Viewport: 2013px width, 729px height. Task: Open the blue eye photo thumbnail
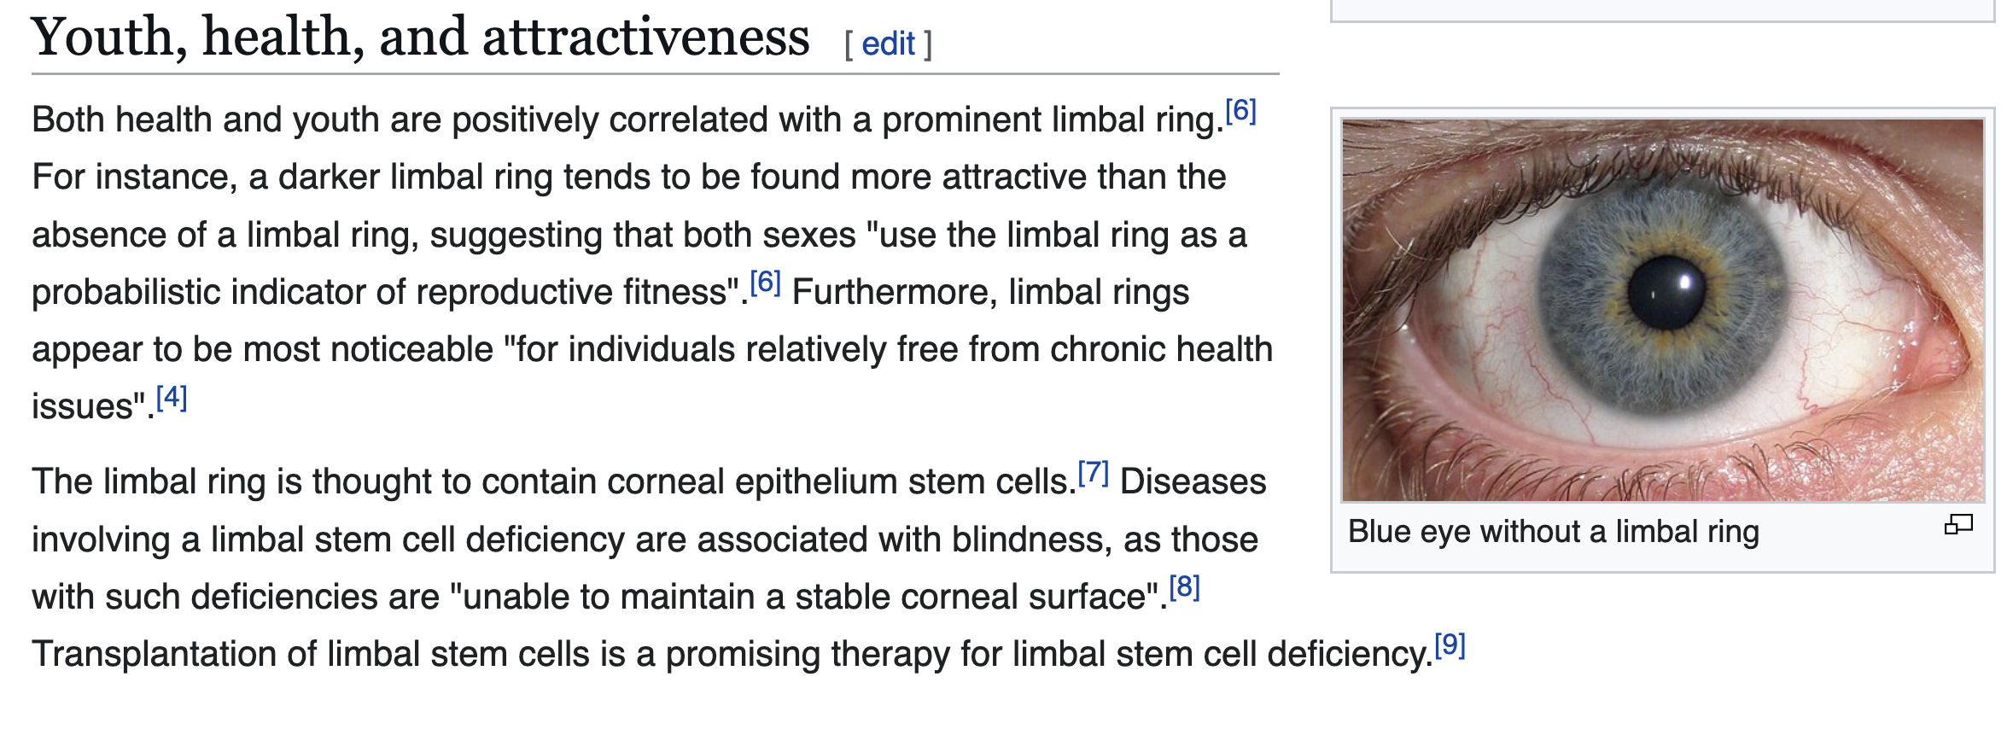(1662, 310)
